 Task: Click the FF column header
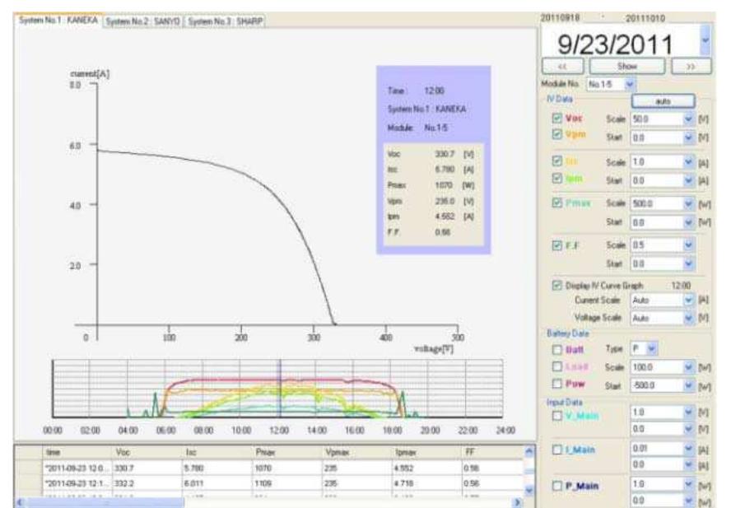pos(493,452)
